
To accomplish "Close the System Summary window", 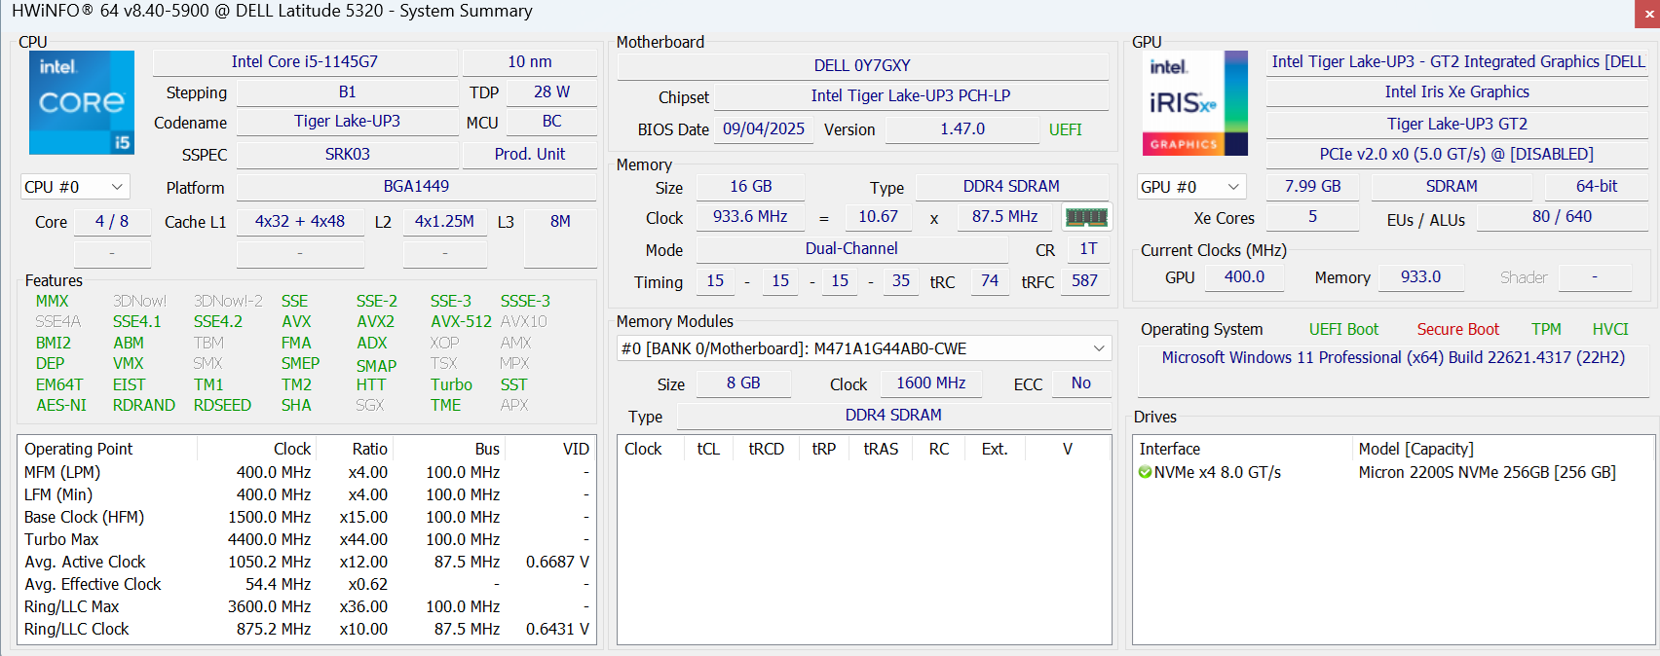I will [1646, 13].
